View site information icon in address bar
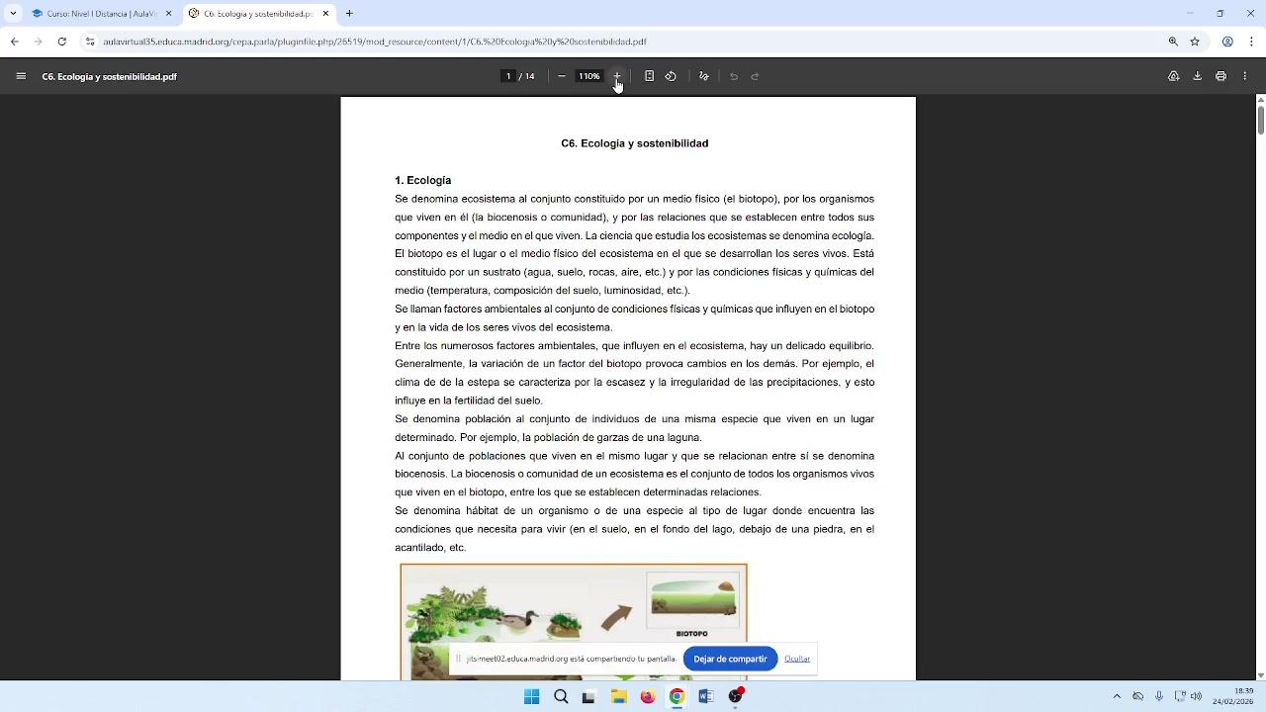Viewport: 1266px width, 712px height. [x=90, y=42]
